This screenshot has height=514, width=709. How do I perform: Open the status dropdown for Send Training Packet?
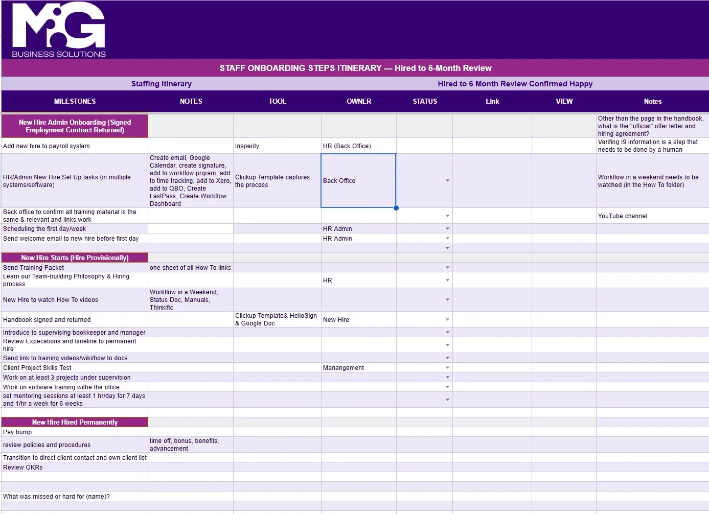[447, 267]
